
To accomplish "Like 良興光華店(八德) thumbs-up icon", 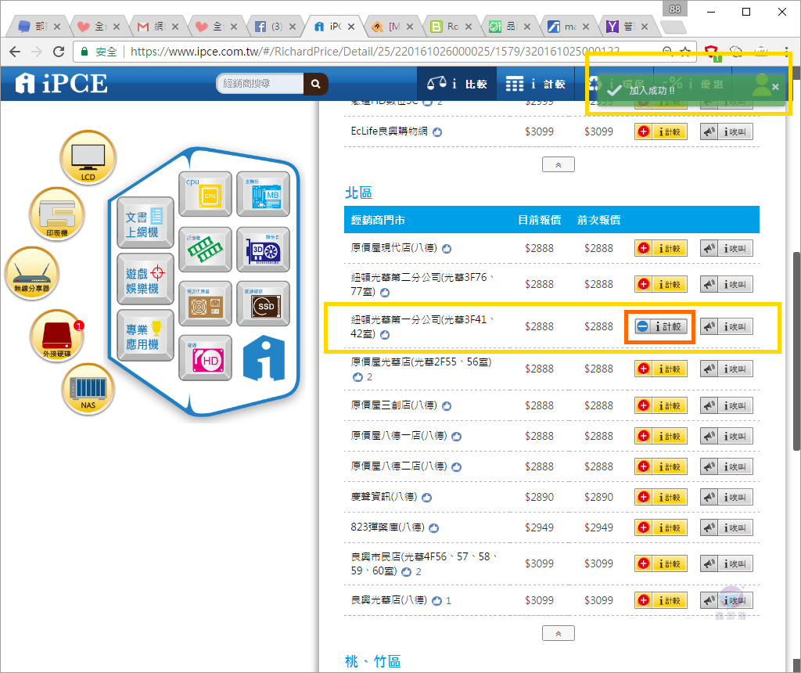I will [x=436, y=601].
